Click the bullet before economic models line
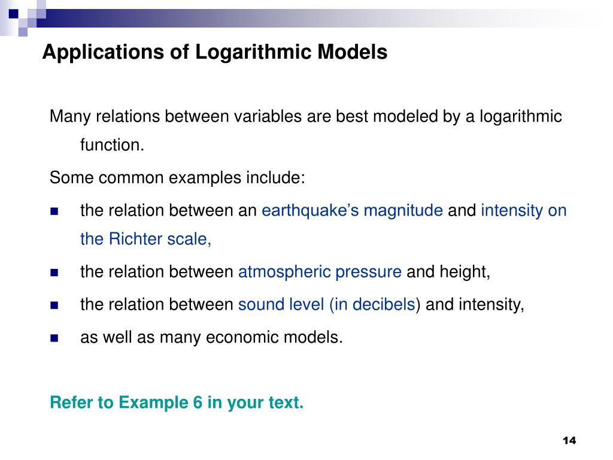The width and height of the screenshot is (613, 460). (x=54, y=338)
